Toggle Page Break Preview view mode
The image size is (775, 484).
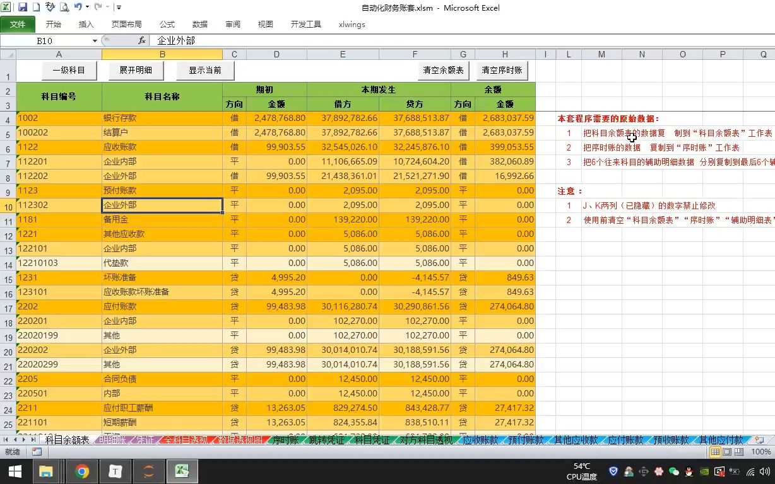738,452
